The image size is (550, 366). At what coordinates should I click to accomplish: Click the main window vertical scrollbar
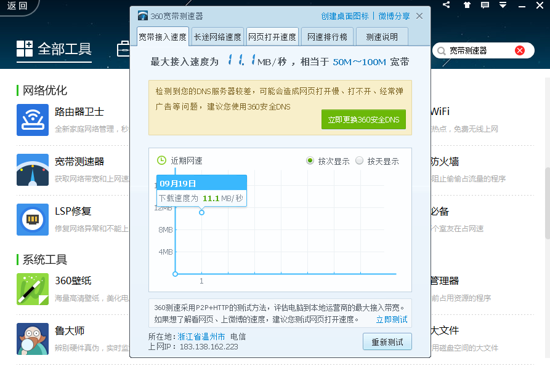click(547, 203)
